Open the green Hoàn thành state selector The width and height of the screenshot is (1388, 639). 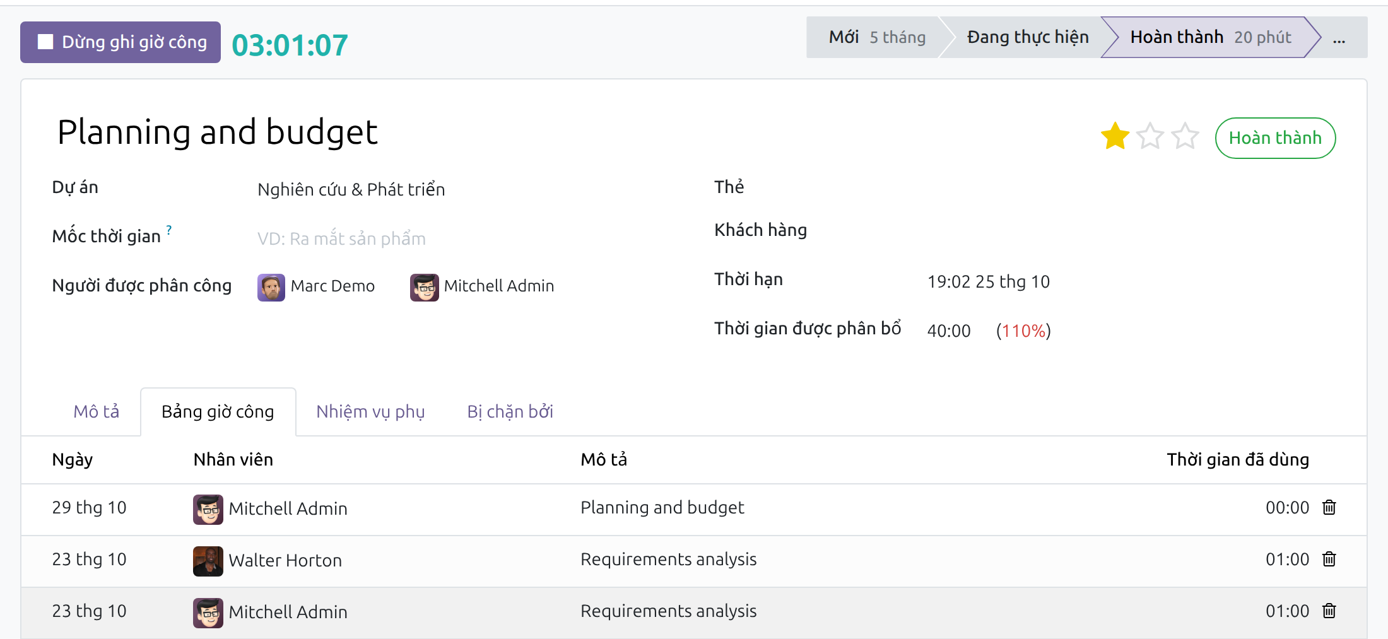click(1275, 138)
